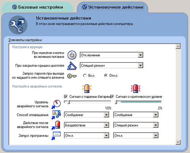The width and height of the screenshot is (190, 153).
Task: Select the Откл. radio button
Action: (106, 76)
